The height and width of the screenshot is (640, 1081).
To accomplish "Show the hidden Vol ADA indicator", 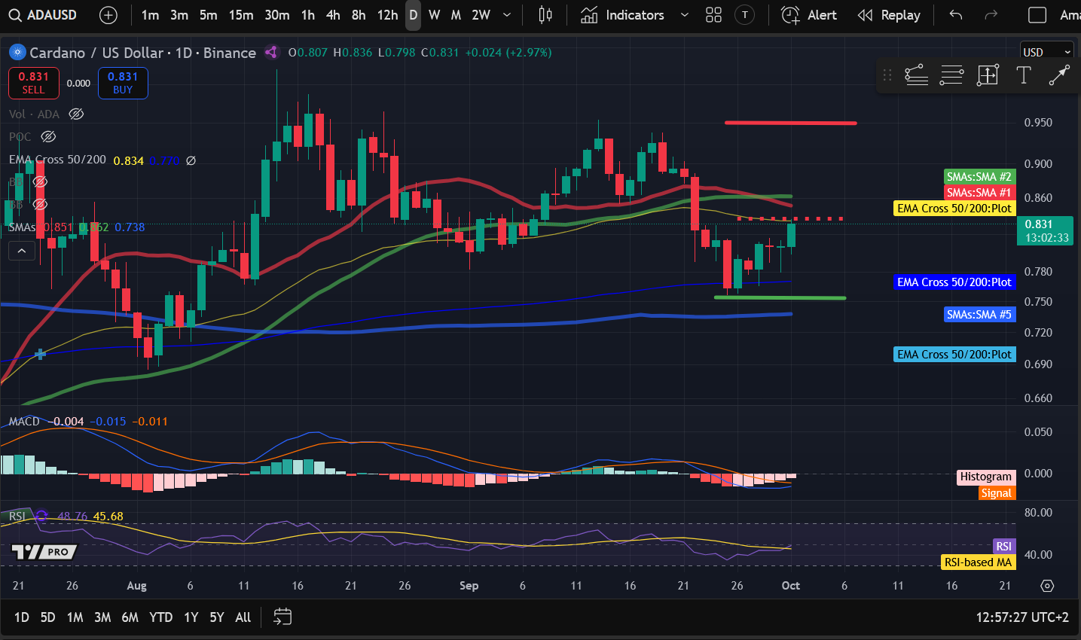I will tap(76, 114).
